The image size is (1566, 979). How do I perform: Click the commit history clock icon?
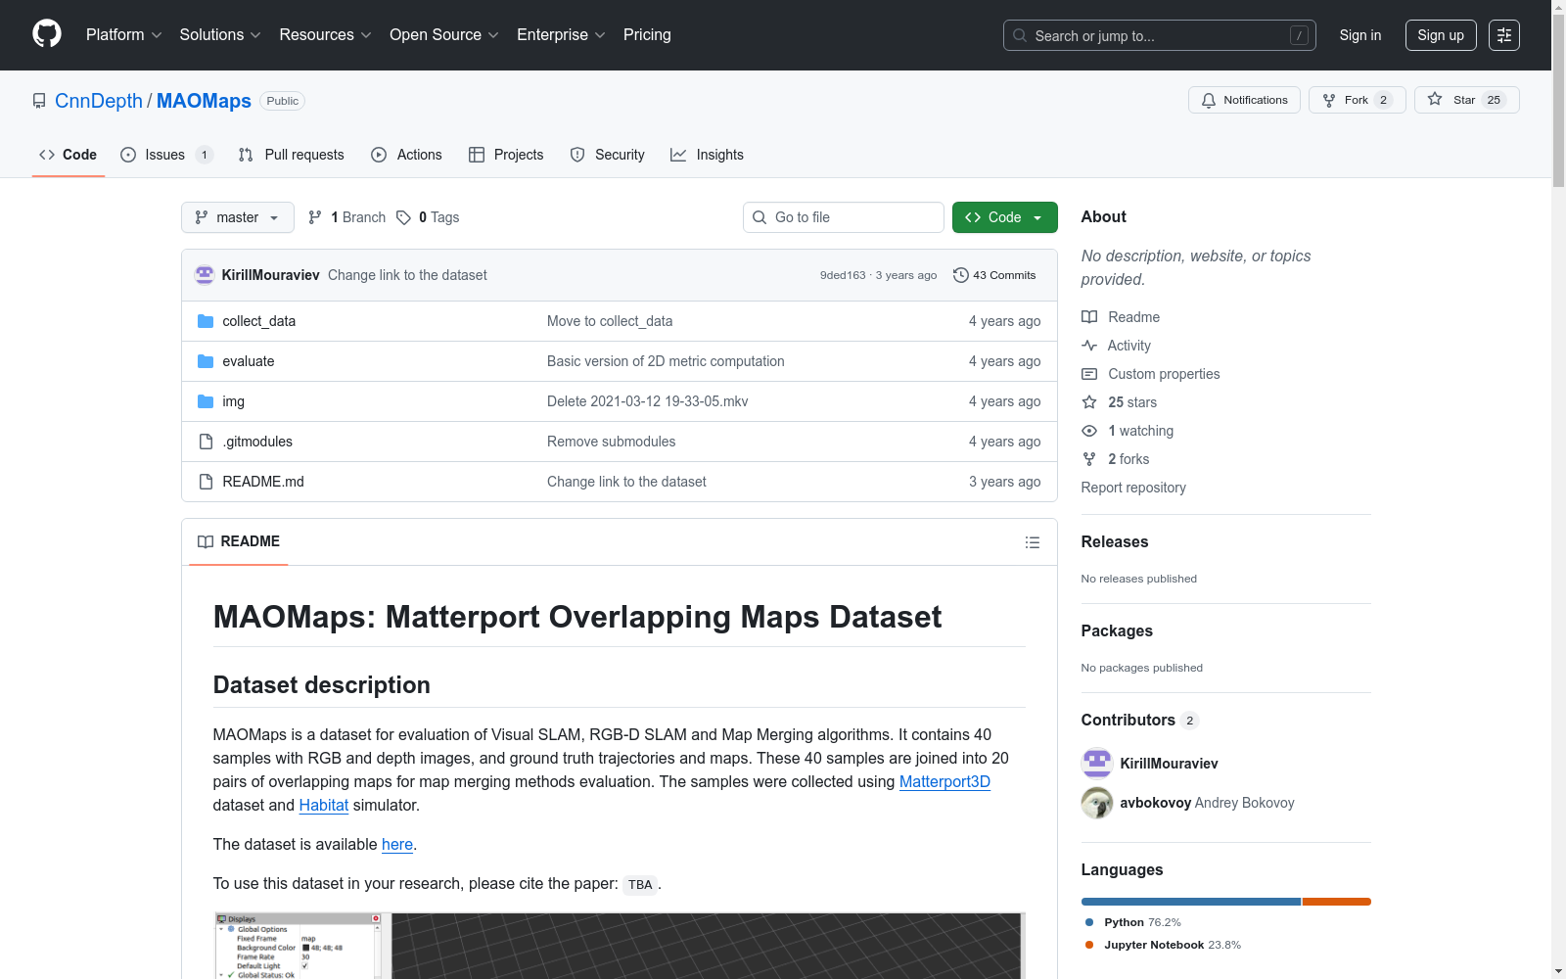(961, 275)
